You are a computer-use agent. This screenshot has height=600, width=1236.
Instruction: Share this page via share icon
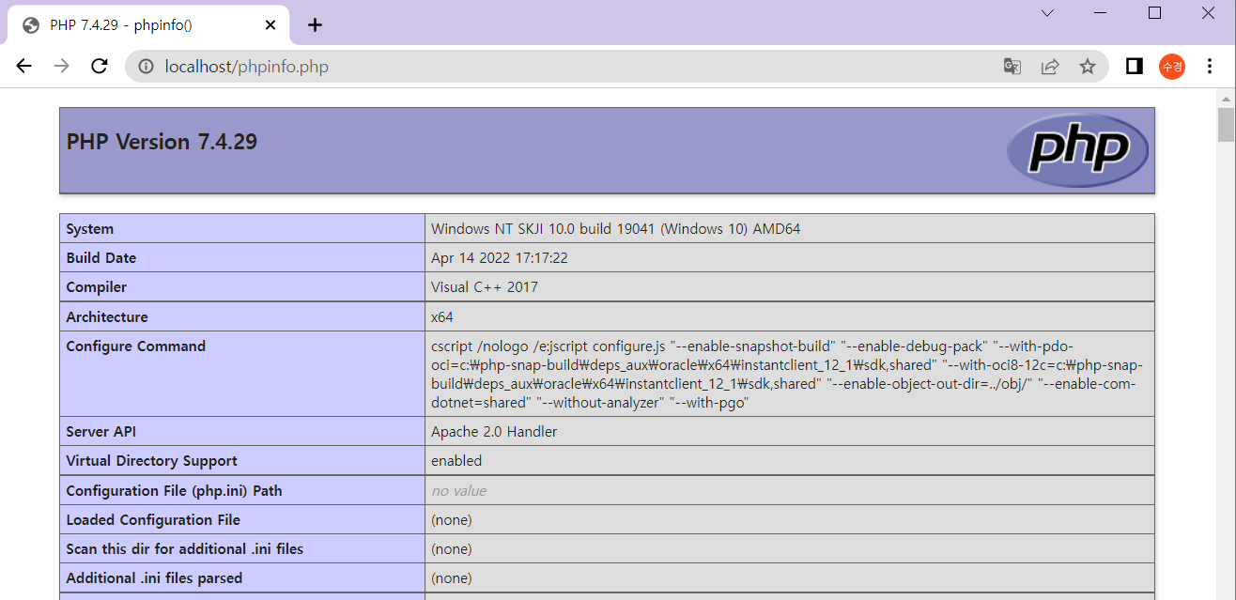1050,67
